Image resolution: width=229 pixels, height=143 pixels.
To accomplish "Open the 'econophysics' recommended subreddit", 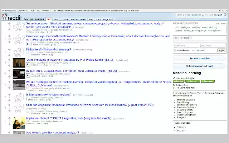I will pyautogui.click(x=215, y=31).
